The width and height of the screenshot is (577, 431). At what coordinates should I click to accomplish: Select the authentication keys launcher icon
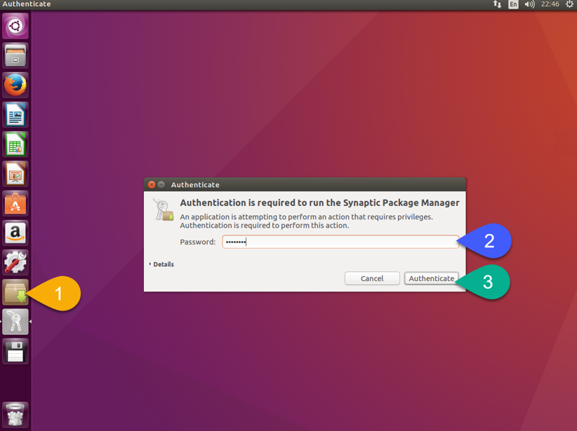pyautogui.click(x=15, y=322)
